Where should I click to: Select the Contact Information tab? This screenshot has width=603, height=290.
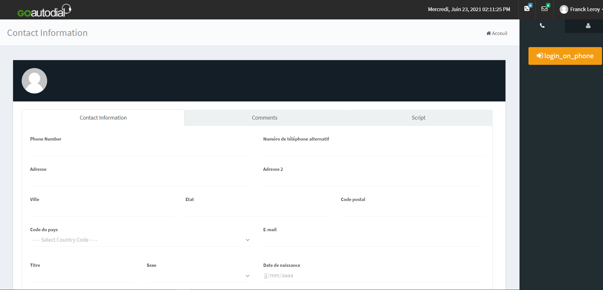click(103, 118)
